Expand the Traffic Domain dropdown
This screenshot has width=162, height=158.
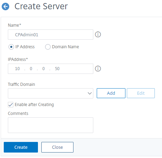pyautogui.click(x=51, y=93)
